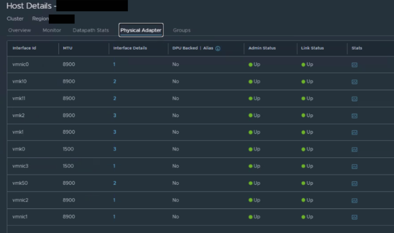Open stats chart icon for vmnic0
Viewport: 394px width, 233px height.
pyautogui.click(x=354, y=65)
